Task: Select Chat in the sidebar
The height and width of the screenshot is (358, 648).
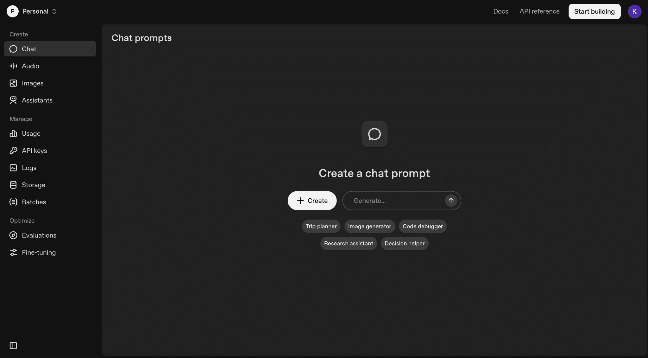Action: (x=50, y=49)
